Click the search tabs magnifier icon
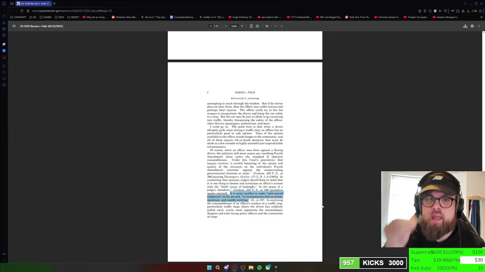485x272 pixels. tap(465, 3)
